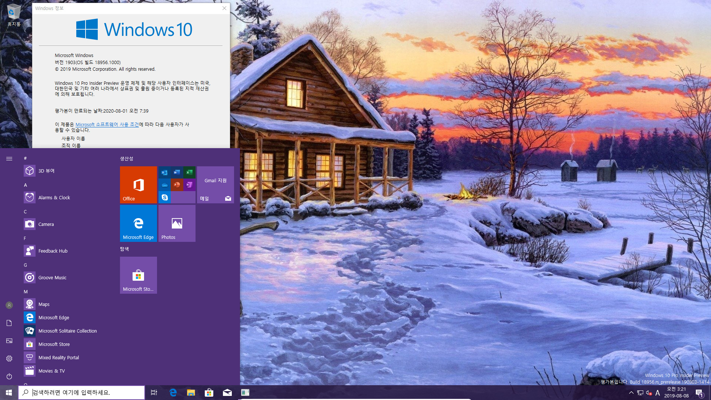Launch Movies & TV app
This screenshot has width=711, height=400.
(68, 371)
